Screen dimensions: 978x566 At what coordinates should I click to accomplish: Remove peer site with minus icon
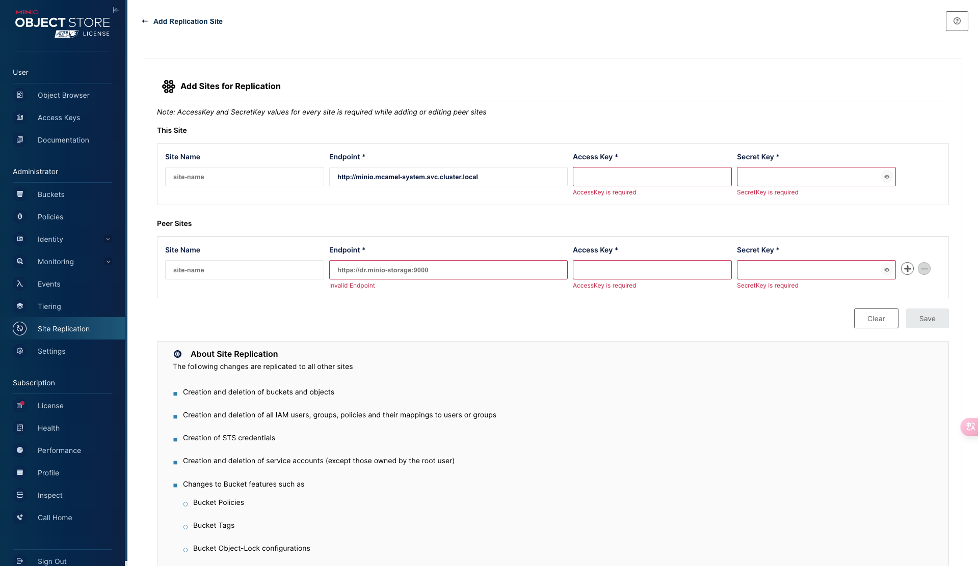[x=924, y=269]
